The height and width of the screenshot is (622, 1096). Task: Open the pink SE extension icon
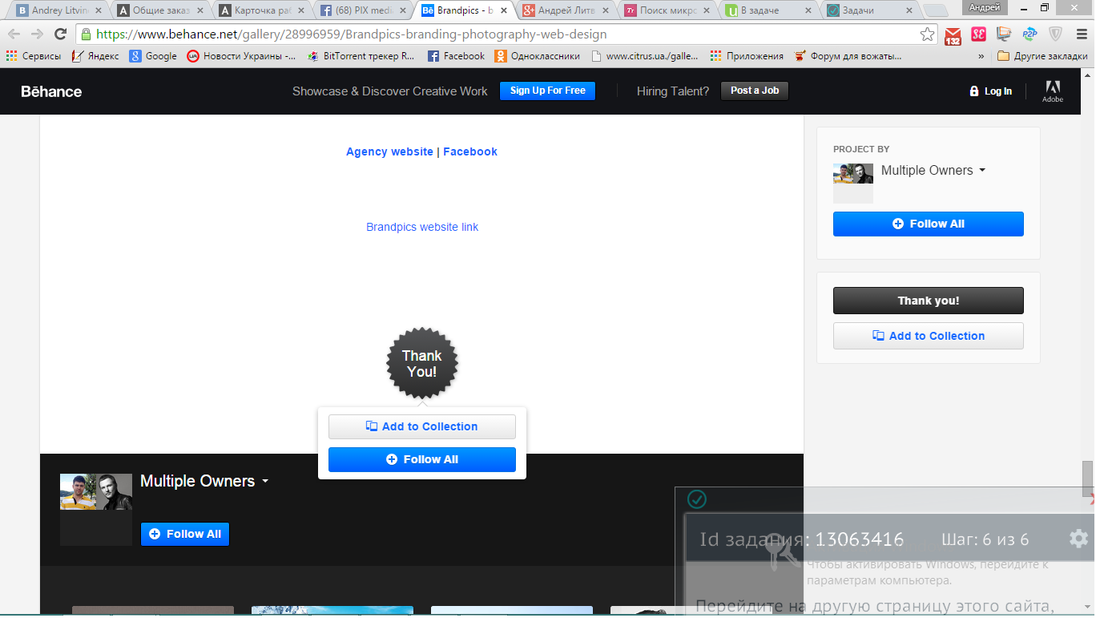point(978,34)
